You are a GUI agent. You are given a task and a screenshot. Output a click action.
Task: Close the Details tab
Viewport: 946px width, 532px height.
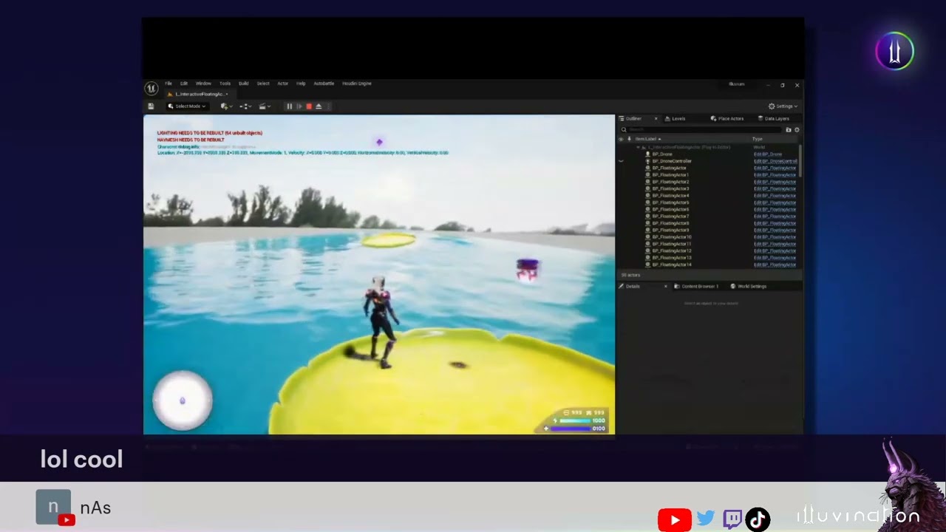665,286
